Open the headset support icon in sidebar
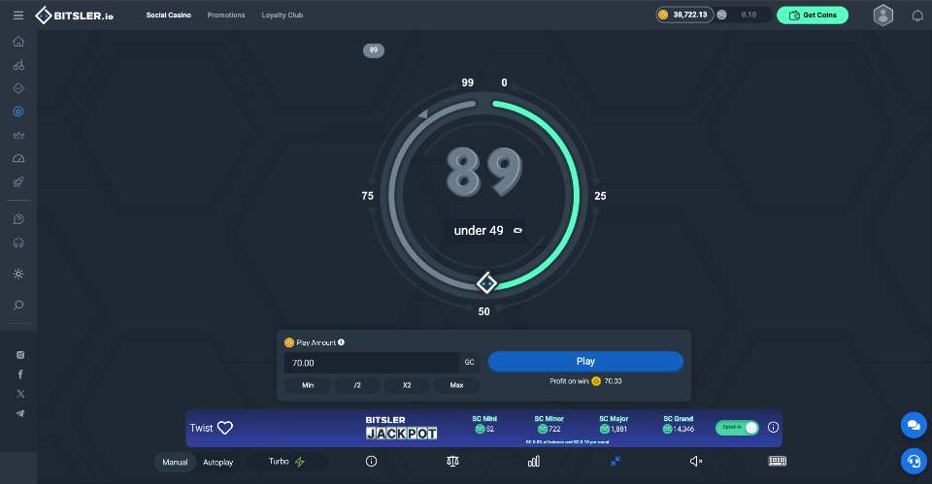This screenshot has width=932, height=484. point(18,242)
